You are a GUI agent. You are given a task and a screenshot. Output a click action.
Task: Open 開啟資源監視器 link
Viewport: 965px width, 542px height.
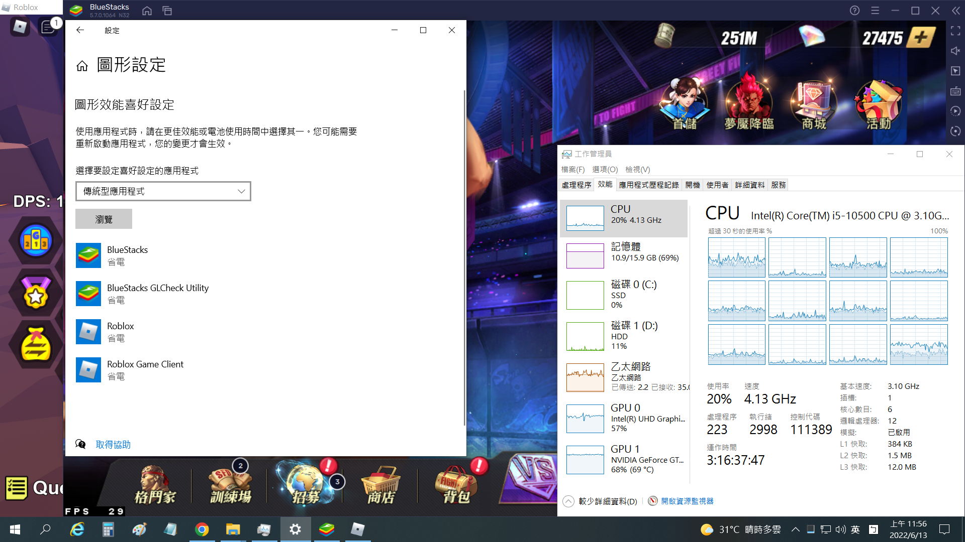[x=687, y=501]
